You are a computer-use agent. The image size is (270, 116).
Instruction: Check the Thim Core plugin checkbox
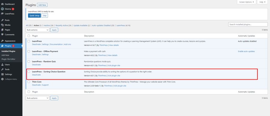pyautogui.click(x=29, y=82)
